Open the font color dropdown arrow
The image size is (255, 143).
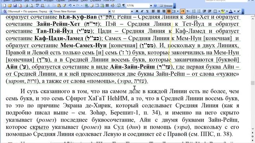(x=235, y=11)
